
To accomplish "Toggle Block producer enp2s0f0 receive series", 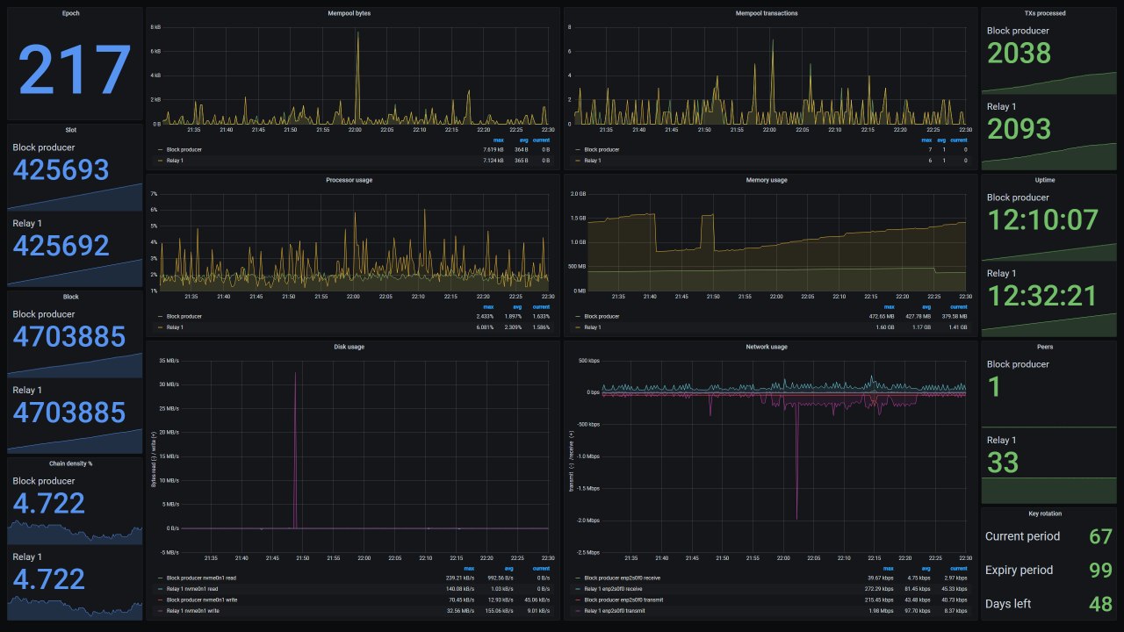I will [622, 578].
